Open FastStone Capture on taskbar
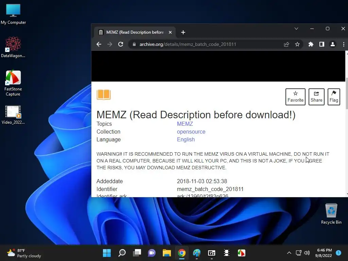The image size is (348, 261). coord(242,253)
